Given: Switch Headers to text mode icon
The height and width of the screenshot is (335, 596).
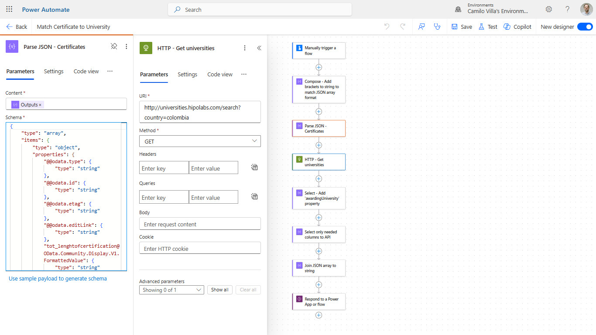Looking at the screenshot, I should pos(254,167).
